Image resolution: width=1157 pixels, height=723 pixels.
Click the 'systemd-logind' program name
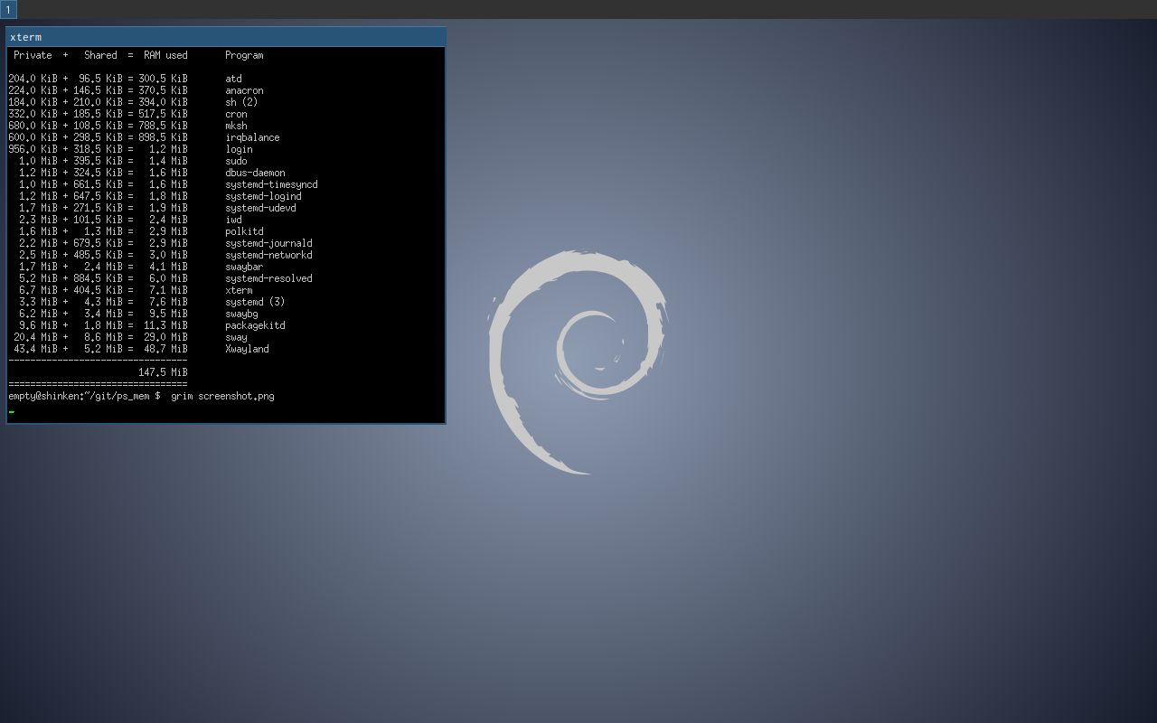(263, 196)
